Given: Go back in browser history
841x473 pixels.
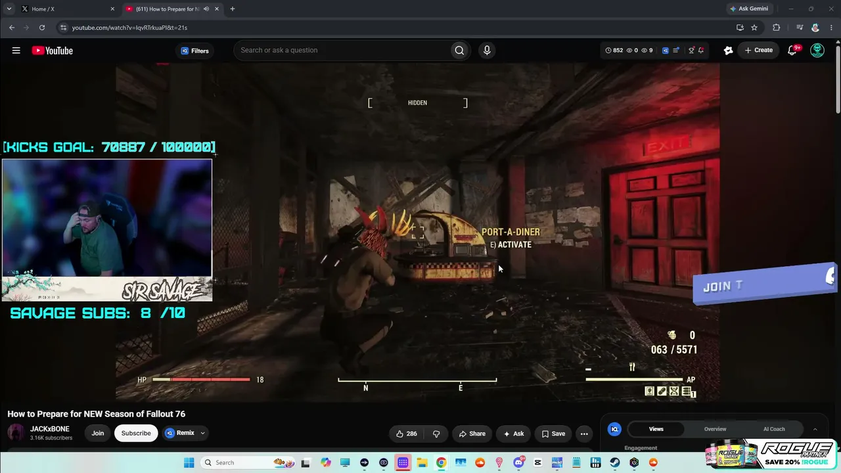Looking at the screenshot, I should (12, 28).
